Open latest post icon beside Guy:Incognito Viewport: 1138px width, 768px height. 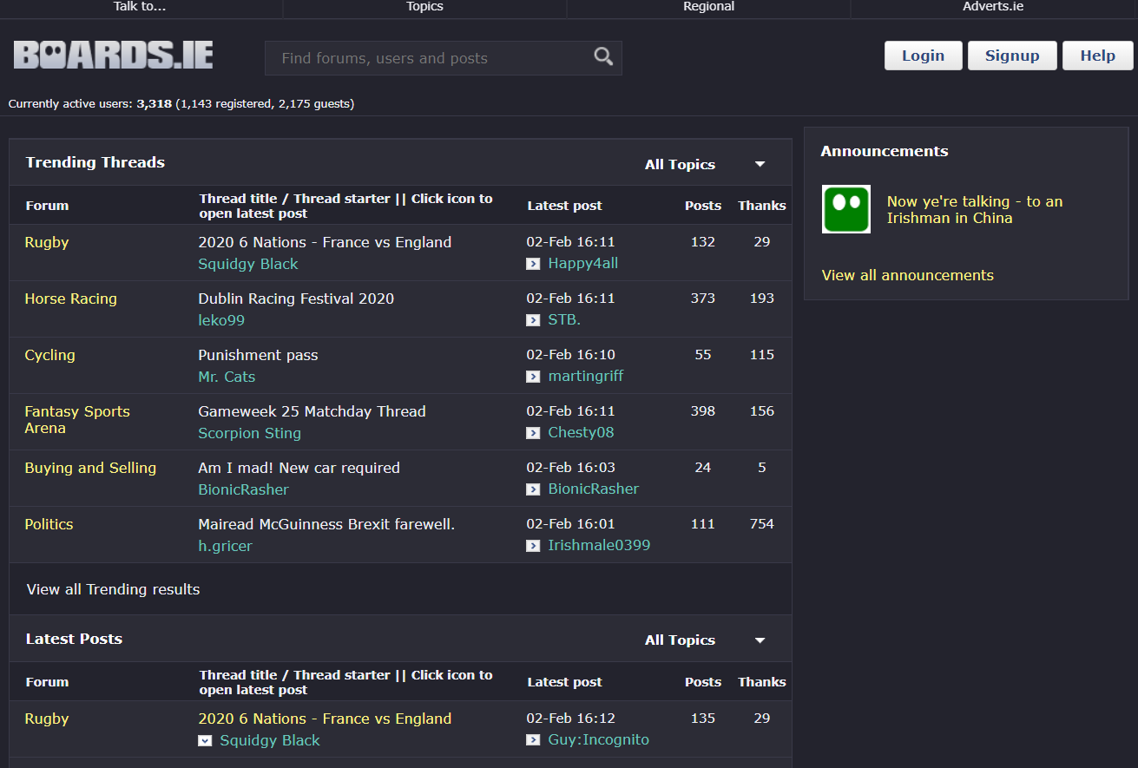pyautogui.click(x=533, y=740)
